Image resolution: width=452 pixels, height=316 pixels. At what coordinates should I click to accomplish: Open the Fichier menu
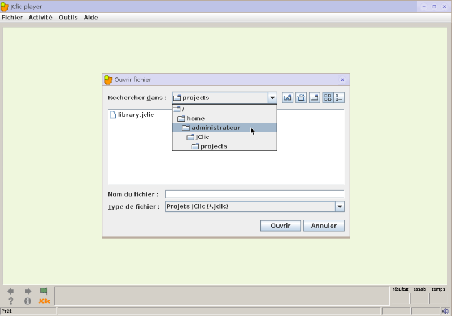(x=12, y=18)
